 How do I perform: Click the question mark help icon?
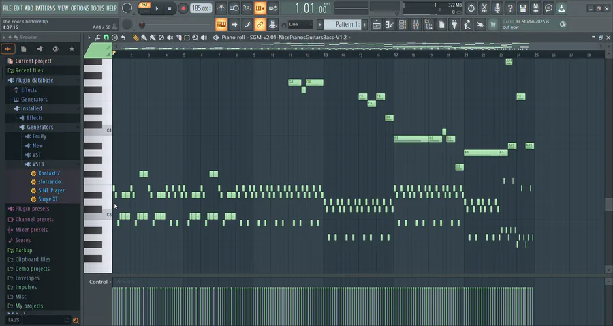(510, 8)
